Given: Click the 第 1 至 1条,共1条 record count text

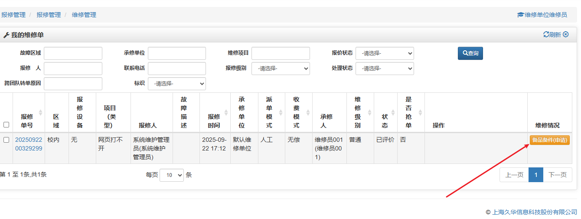Looking at the screenshot, I should coord(23,175).
